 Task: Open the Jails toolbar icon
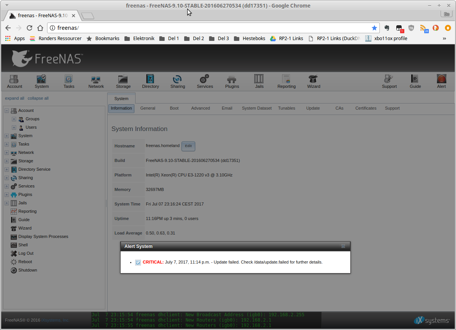click(259, 82)
